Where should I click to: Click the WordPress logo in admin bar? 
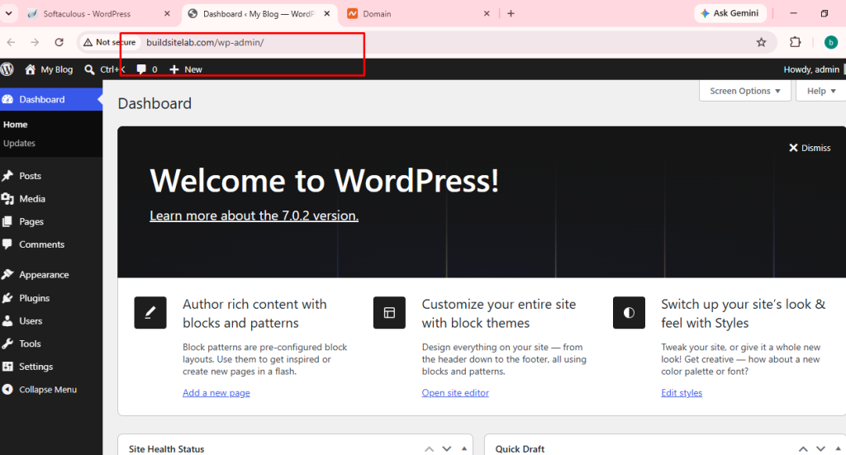[7, 69]
